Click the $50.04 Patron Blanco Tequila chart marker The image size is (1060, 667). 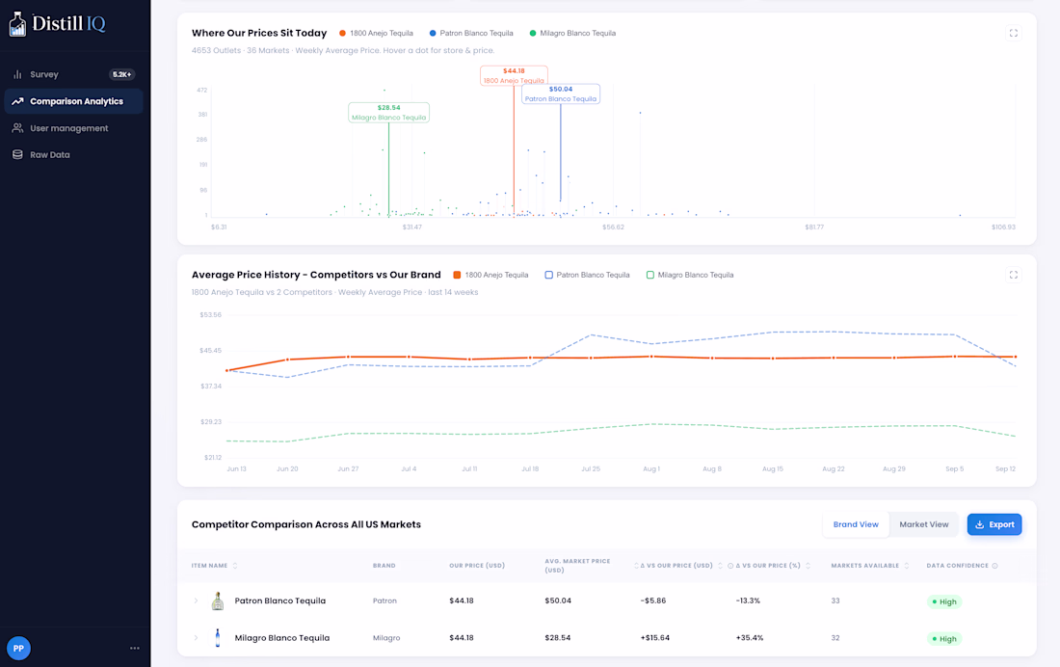561,94
